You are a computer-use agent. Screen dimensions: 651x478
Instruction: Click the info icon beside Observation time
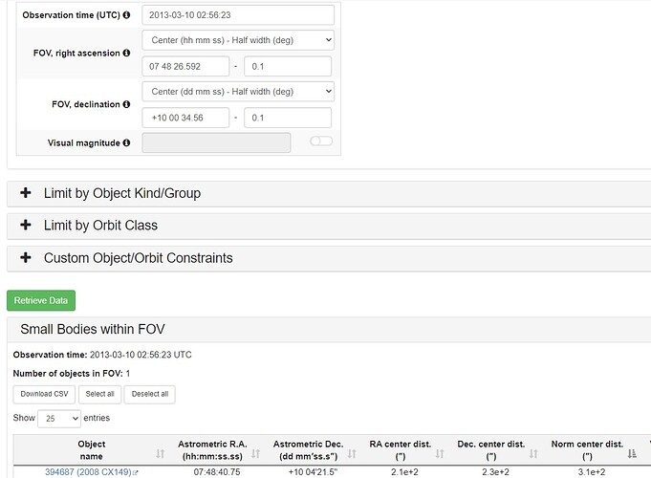126,16
